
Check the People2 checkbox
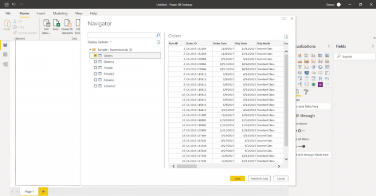pos(95,74)
